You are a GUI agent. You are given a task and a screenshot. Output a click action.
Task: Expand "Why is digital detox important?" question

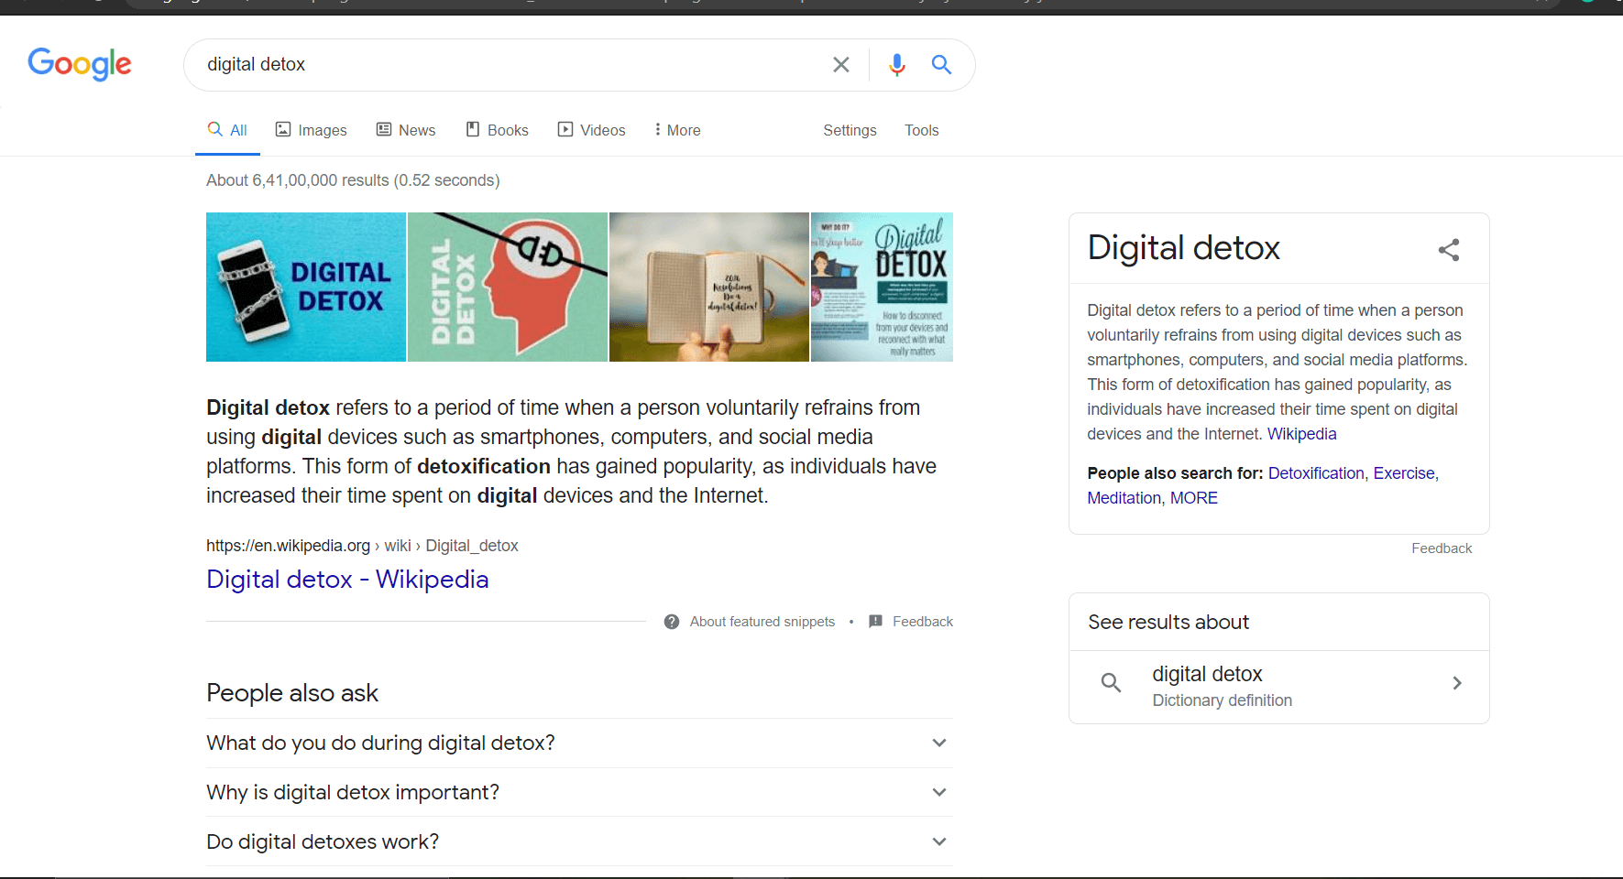click(x=938, y=792)
